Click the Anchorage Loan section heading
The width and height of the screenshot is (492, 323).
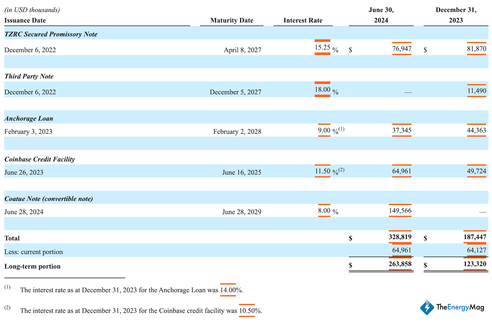(x=29, y=119)
